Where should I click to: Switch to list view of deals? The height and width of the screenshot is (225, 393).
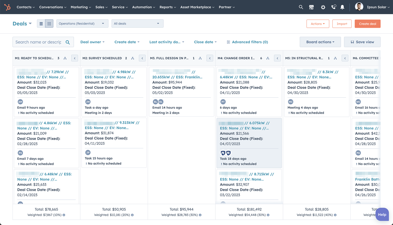tap(41, 24)
